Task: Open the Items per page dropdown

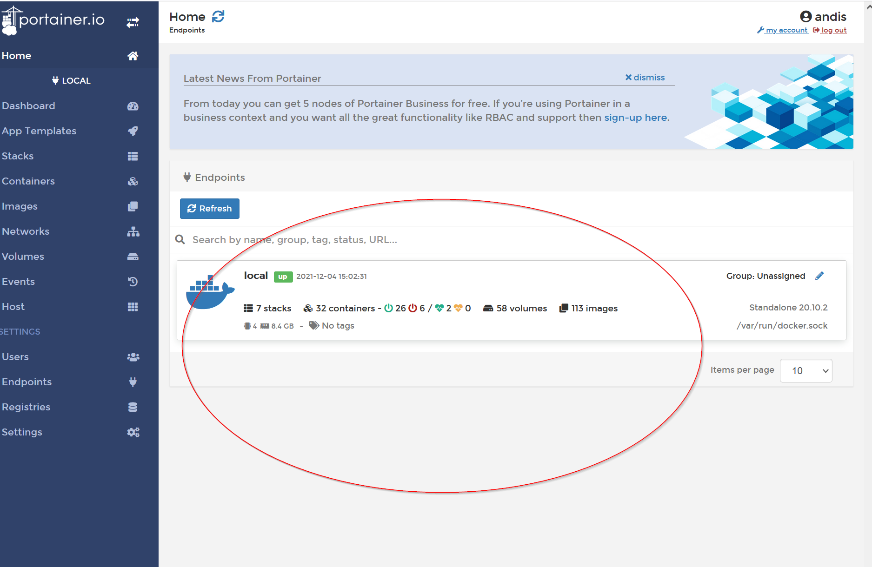Action: point(805,370)
